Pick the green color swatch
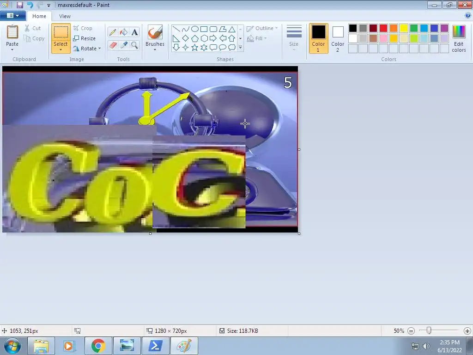This screenshot has height=355, width=473. click(414, 28)
